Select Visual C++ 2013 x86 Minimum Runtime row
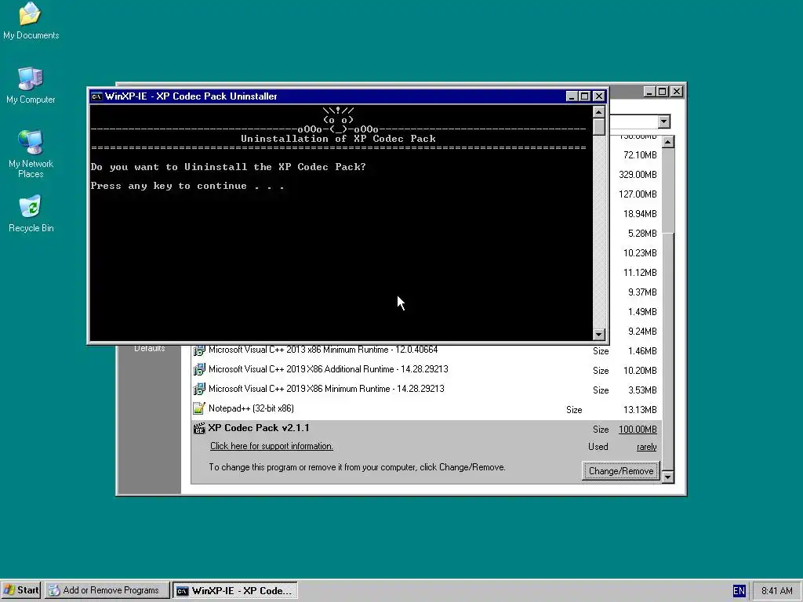Viewport: 803px width, 602px height. (x=426, y=350)
